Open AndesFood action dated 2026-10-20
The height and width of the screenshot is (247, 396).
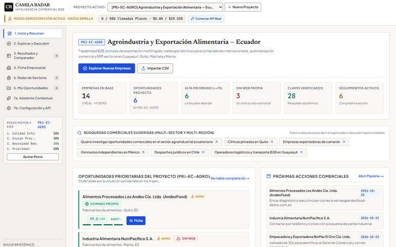[x=325, y=198]
